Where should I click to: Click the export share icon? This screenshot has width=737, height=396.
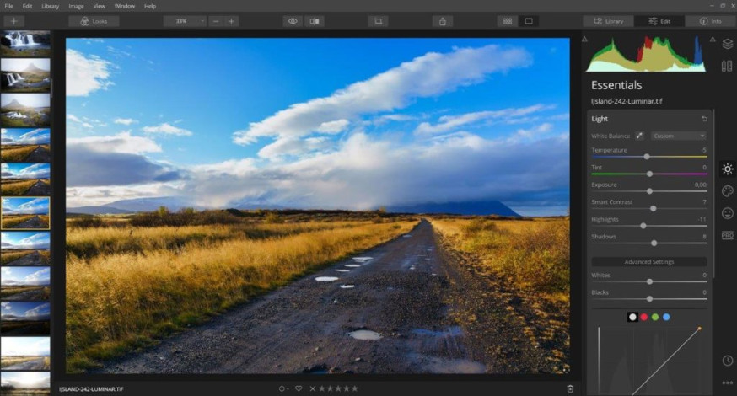443,21
